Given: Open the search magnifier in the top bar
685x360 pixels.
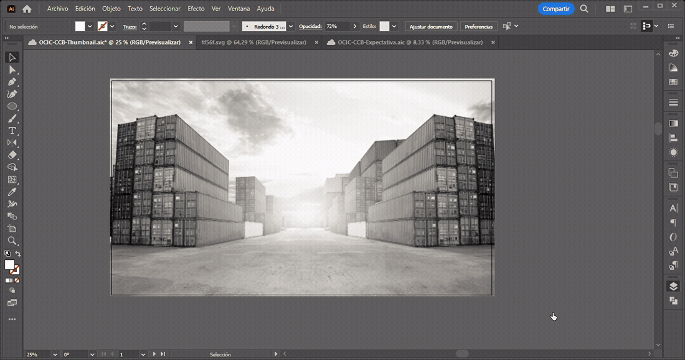Looking at the screenshot, I should tap(583, 9).
